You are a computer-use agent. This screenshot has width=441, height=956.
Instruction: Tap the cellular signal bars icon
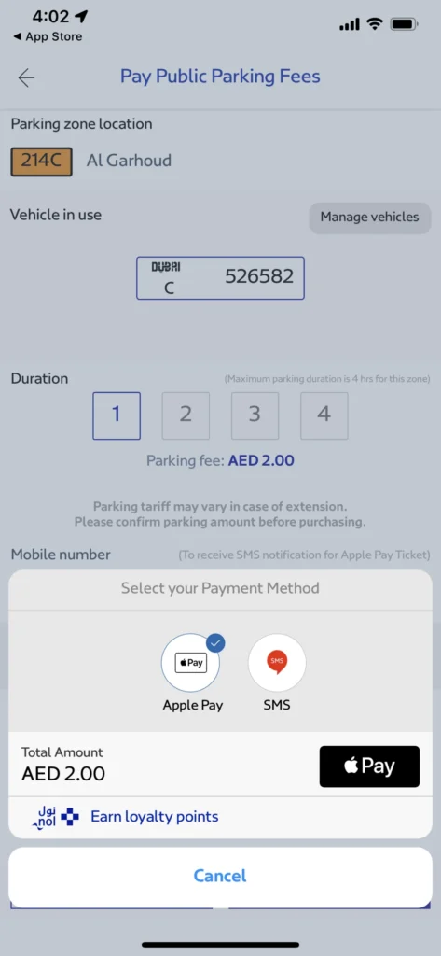point(349,25)
